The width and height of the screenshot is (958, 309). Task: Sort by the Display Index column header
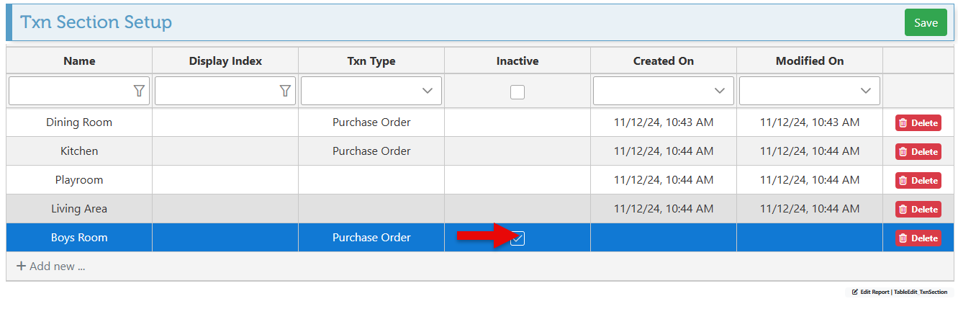[225, 61]
